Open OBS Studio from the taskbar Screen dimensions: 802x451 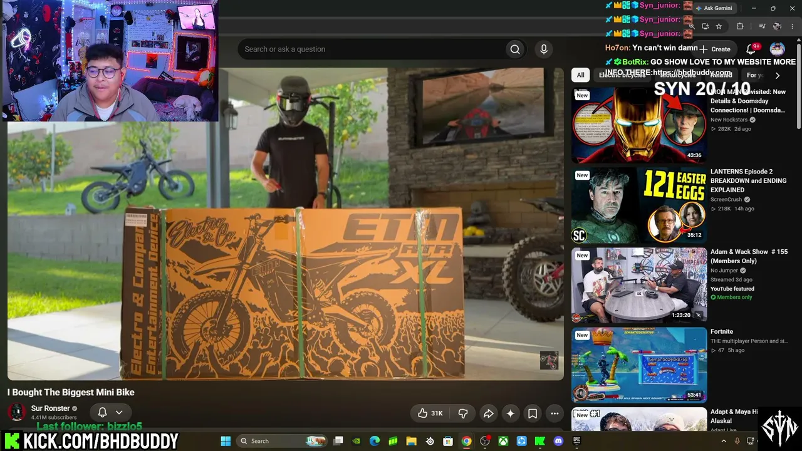(485, 441)
